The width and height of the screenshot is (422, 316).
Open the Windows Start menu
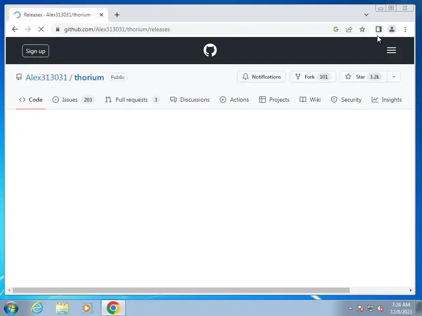click(x=11, y=308)
